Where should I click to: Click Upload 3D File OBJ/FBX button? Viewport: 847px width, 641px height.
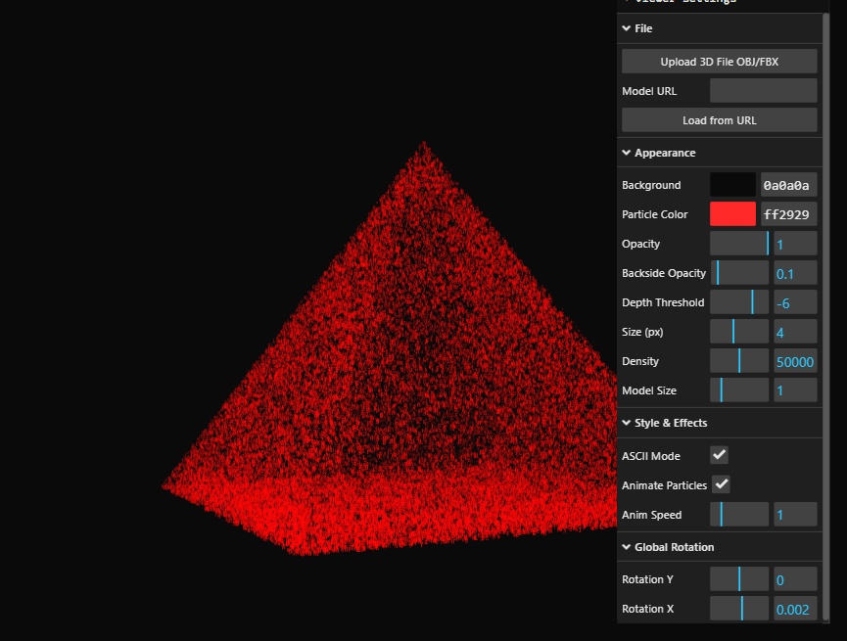tap(719, 62)
